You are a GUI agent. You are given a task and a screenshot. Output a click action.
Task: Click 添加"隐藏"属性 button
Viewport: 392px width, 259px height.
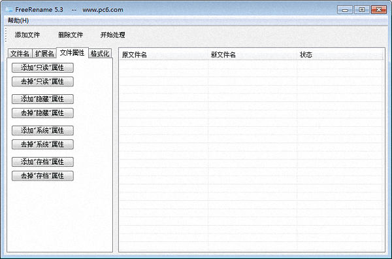pyautogui.click(x=42, y=99)
